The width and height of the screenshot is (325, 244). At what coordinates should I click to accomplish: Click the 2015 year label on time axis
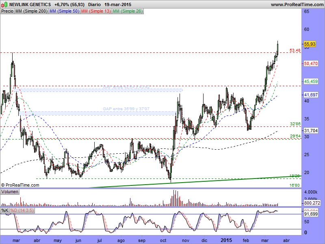(226, 240)
